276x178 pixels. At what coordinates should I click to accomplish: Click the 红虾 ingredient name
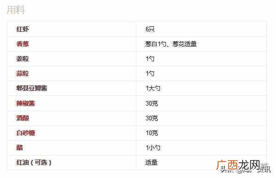coord(23,29)
